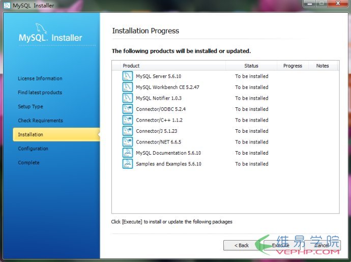This screenshot has width=351, height=262.
Task: Click the MySQL Workbench CE 5.2.47 icon
Action: (x=128, y=87)
